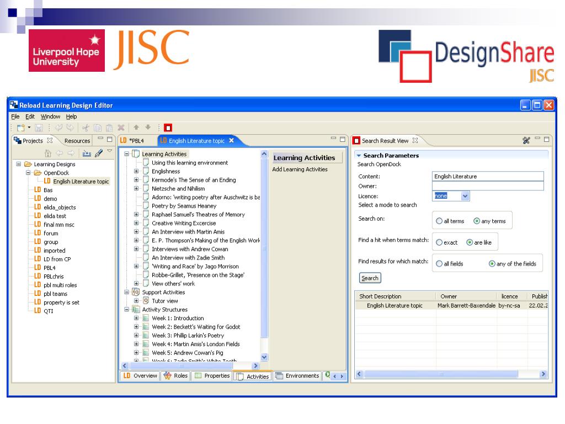
Task: Switch to the Roles tab
Action: [x=175, y=375]
